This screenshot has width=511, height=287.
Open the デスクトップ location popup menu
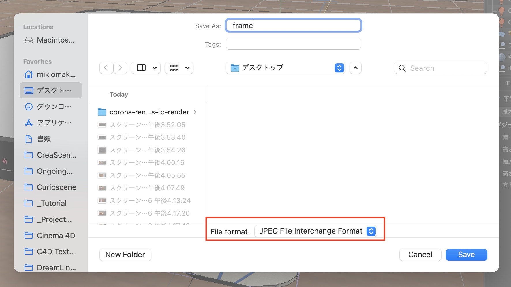pyautogui.click(x=285, y=68)
